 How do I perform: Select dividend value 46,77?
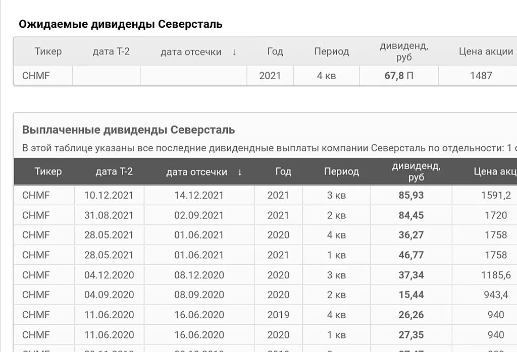411,255
